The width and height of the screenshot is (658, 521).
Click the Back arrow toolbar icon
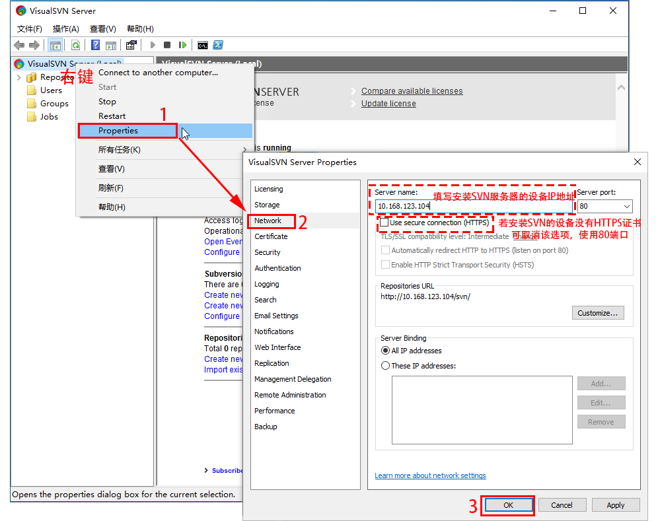[19, 45]
